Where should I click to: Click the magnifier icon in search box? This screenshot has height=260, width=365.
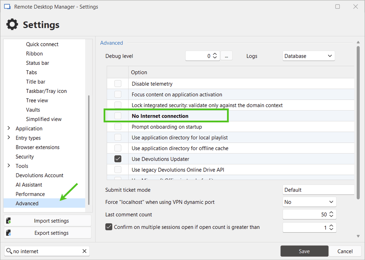9,251
